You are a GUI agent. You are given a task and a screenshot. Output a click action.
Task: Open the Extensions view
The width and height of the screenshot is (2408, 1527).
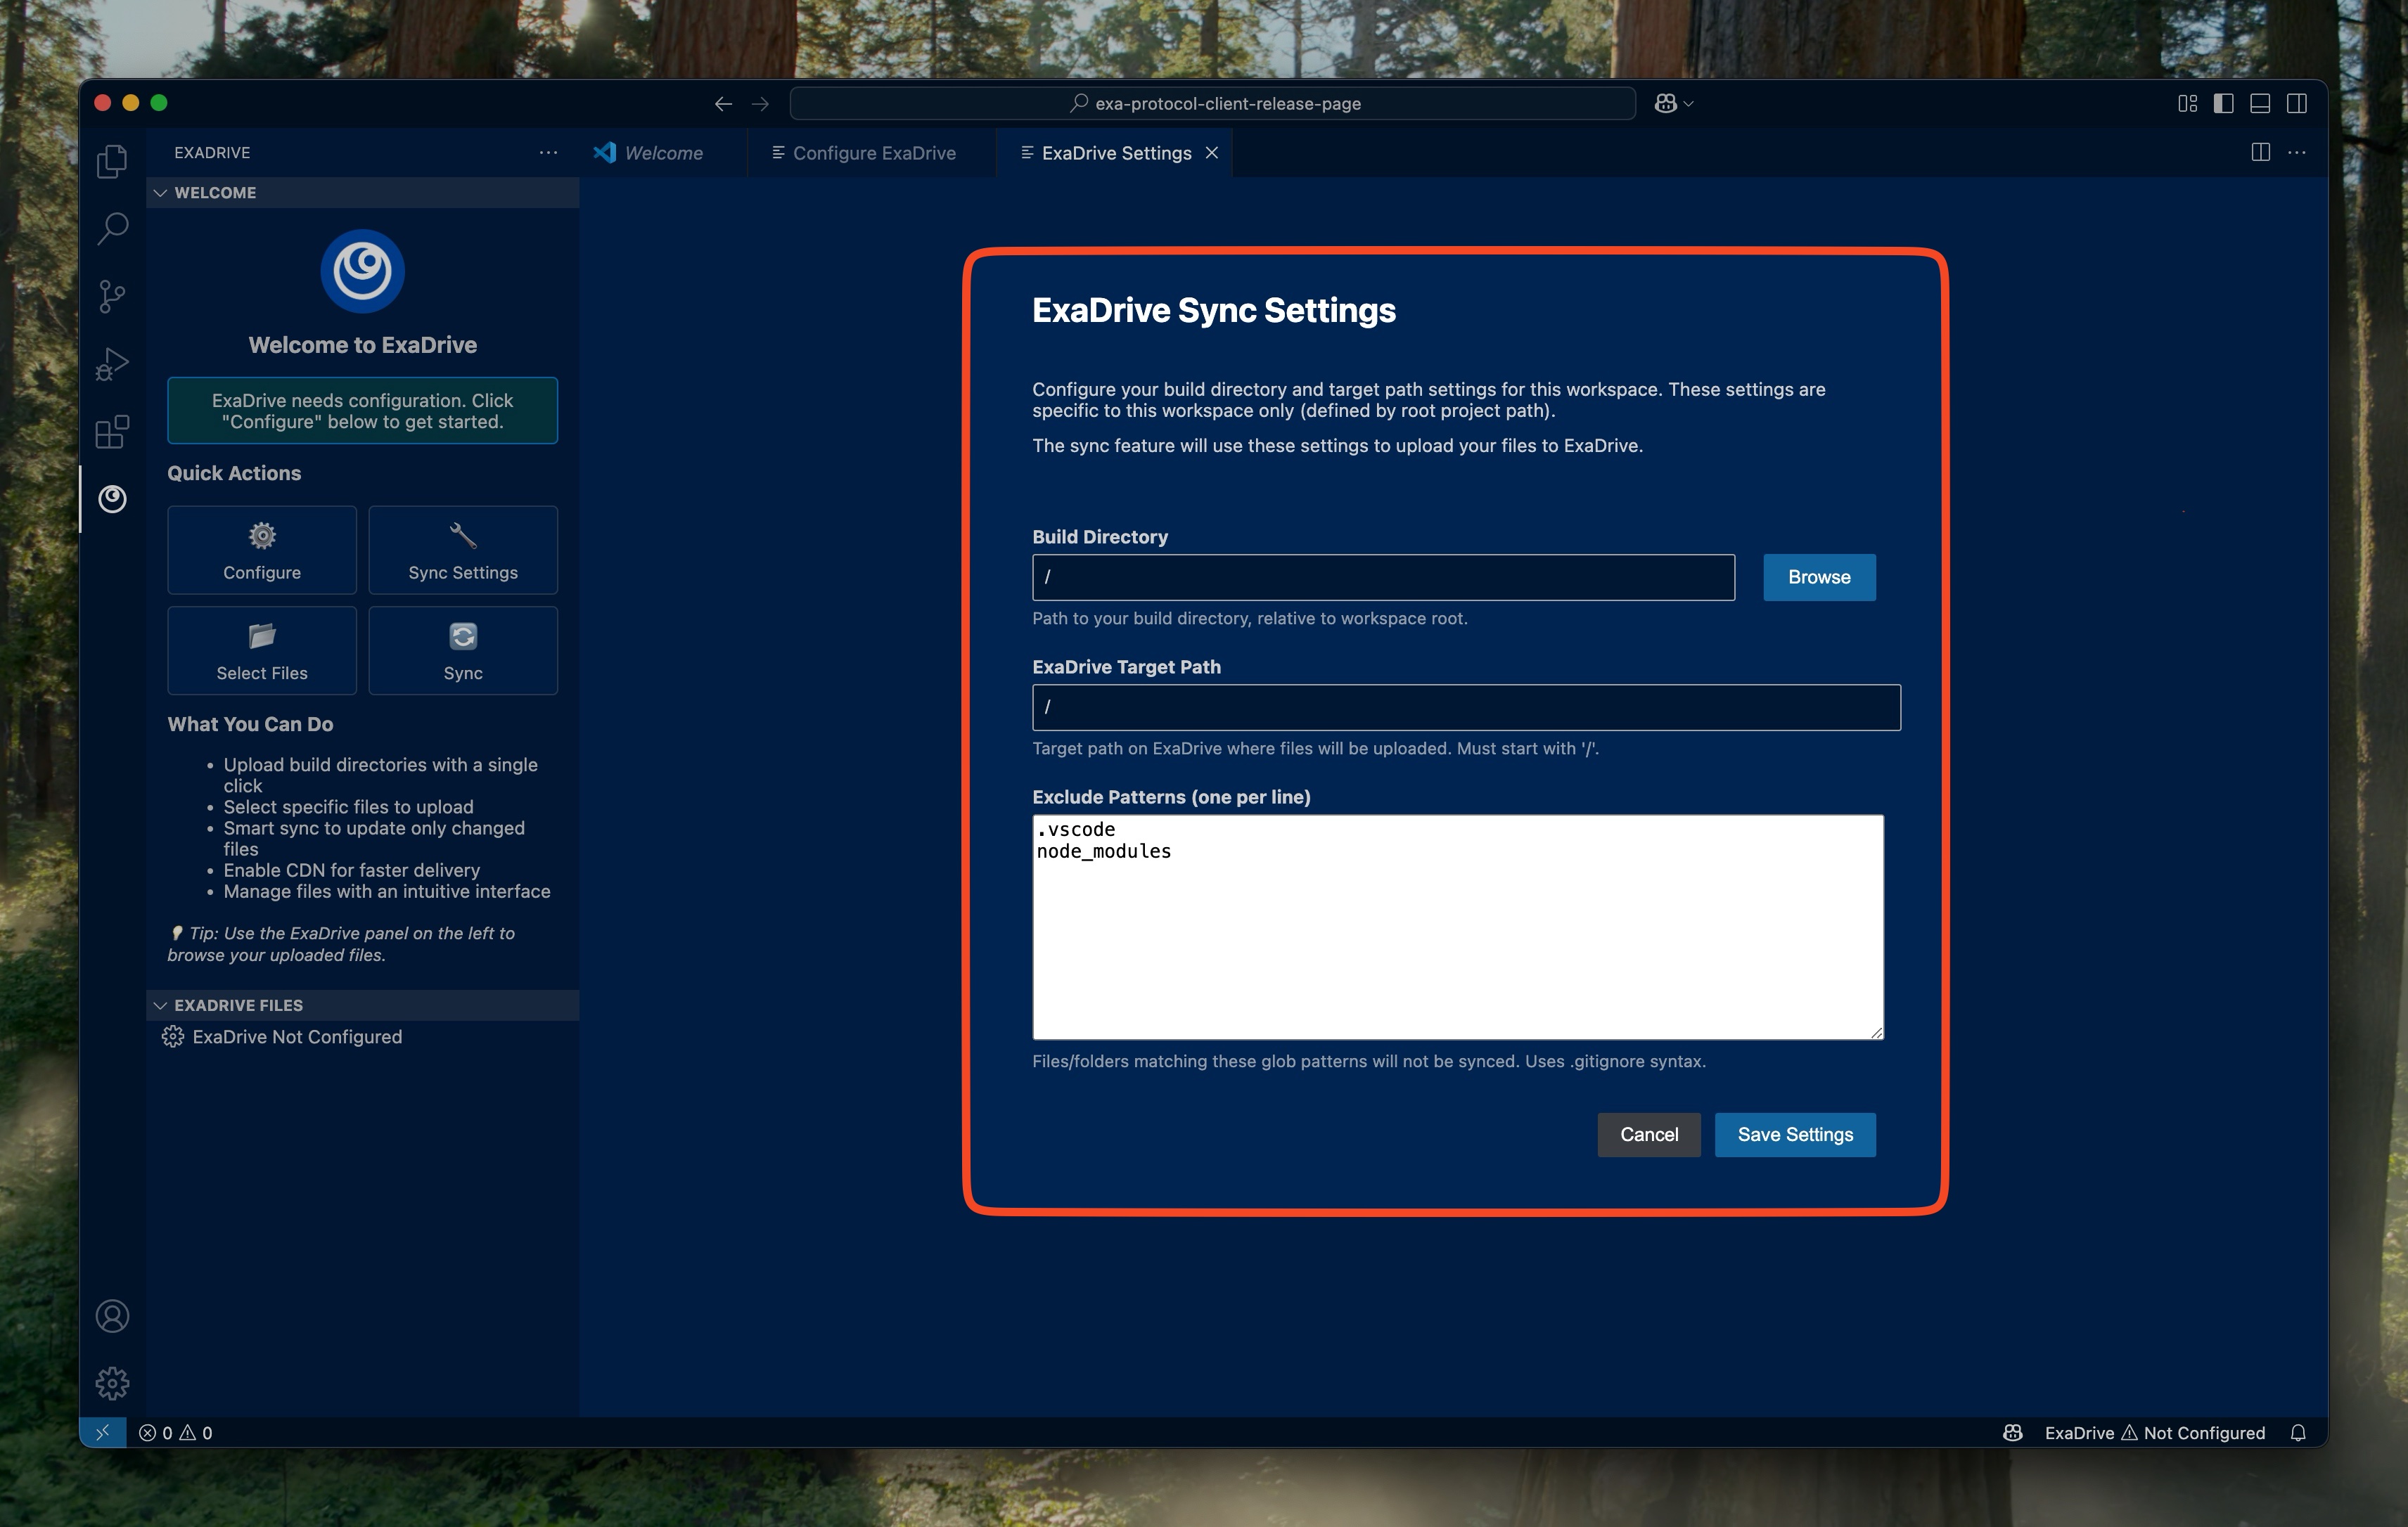tap(112, 432)
